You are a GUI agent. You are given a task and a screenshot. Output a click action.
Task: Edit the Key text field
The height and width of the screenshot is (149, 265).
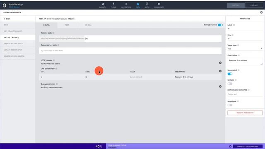click(245, 38)
